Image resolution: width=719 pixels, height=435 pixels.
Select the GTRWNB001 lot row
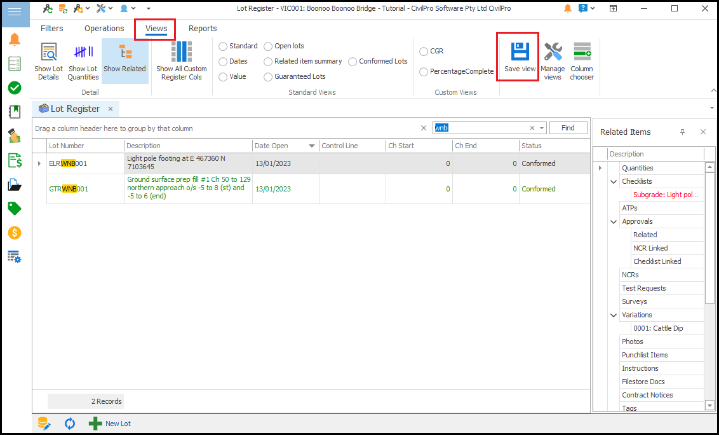(x=311, y=189)
